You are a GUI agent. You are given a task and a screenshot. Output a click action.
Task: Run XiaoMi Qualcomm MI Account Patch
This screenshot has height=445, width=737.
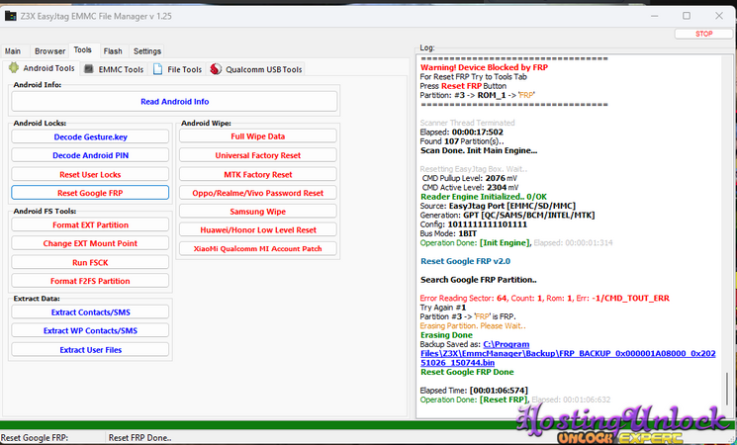point(257,249)
